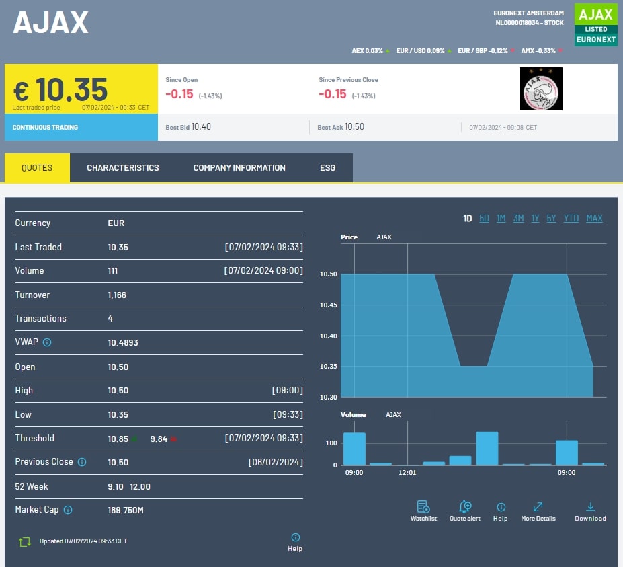
Task: Click the upper Threshold value 10.85
Action: tap(118, 439)
